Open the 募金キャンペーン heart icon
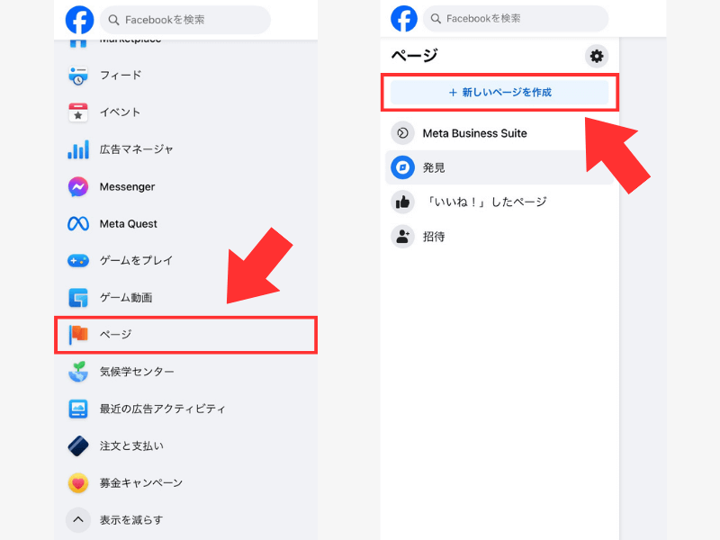The width and height of the screenshot is (720, 540). (78, 483)
